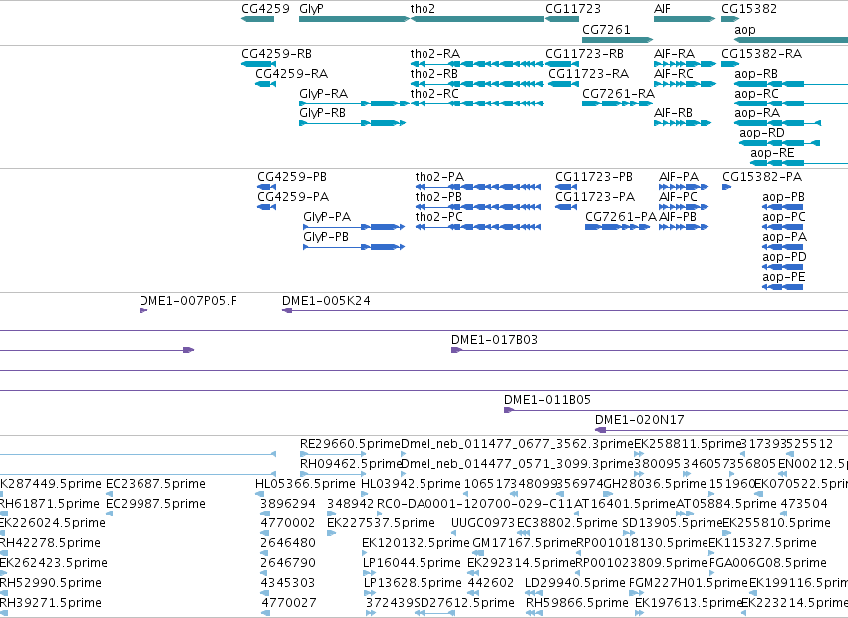Open the CG7261-RA transcript label
The height and width of the screenshot is (618, 848).
coord(618,94)
